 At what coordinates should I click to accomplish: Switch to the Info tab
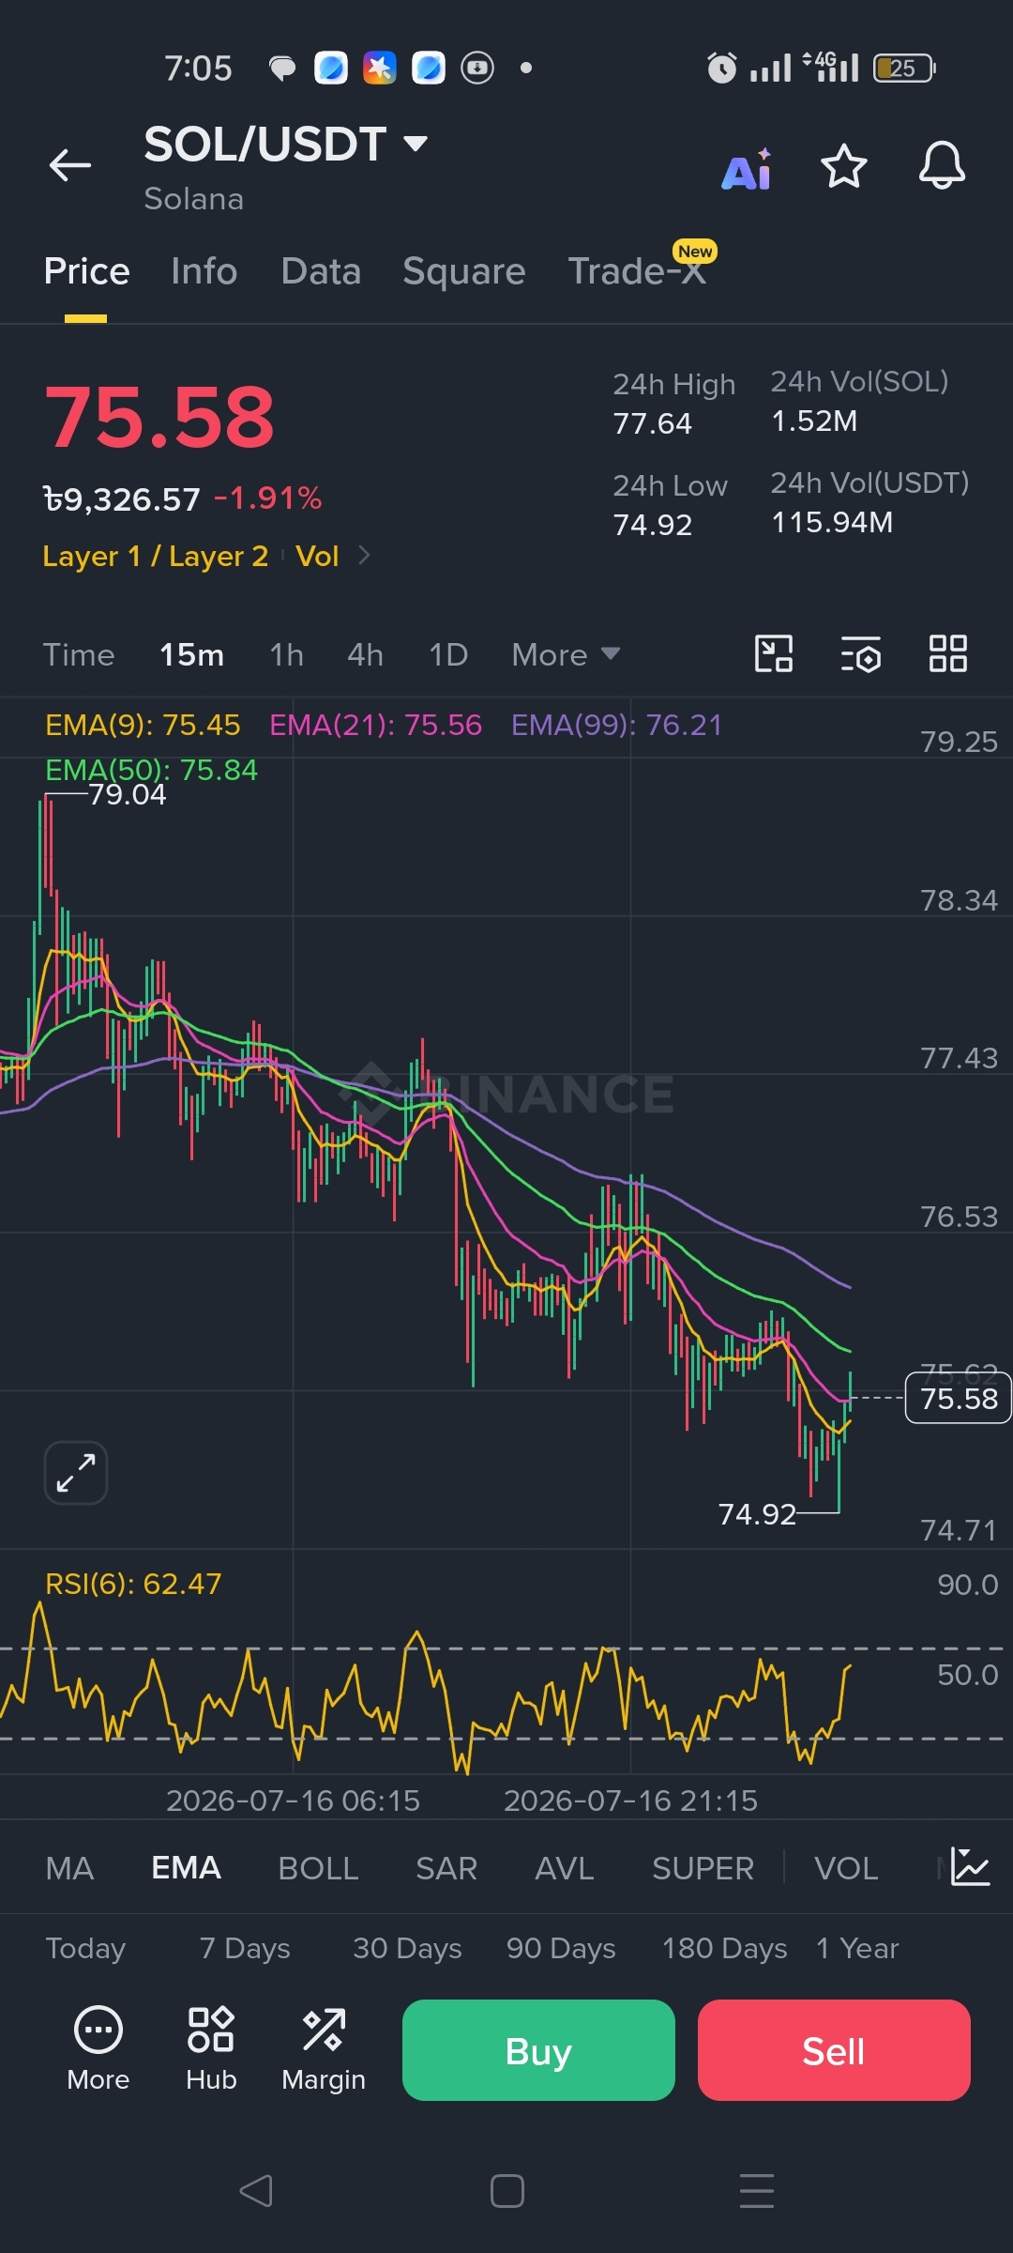click(204, 271)
